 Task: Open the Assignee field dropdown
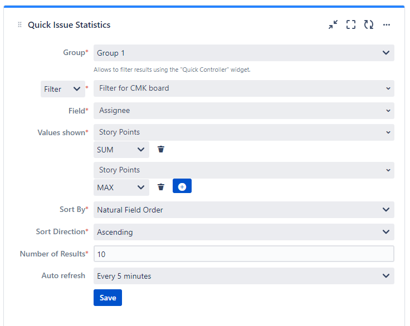point(243,111)
